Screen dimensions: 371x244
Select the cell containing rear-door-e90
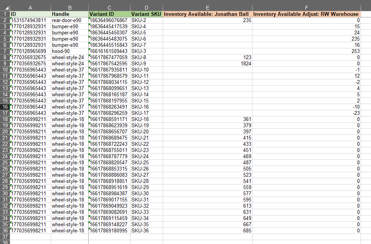click(x=69, y=20)
